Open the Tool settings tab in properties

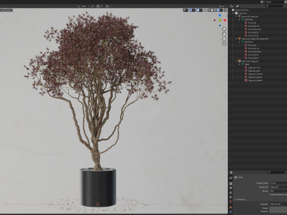(231, 178)
